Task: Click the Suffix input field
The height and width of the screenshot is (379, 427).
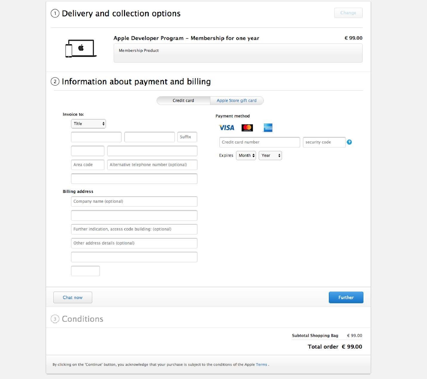Action: point(187,137)
